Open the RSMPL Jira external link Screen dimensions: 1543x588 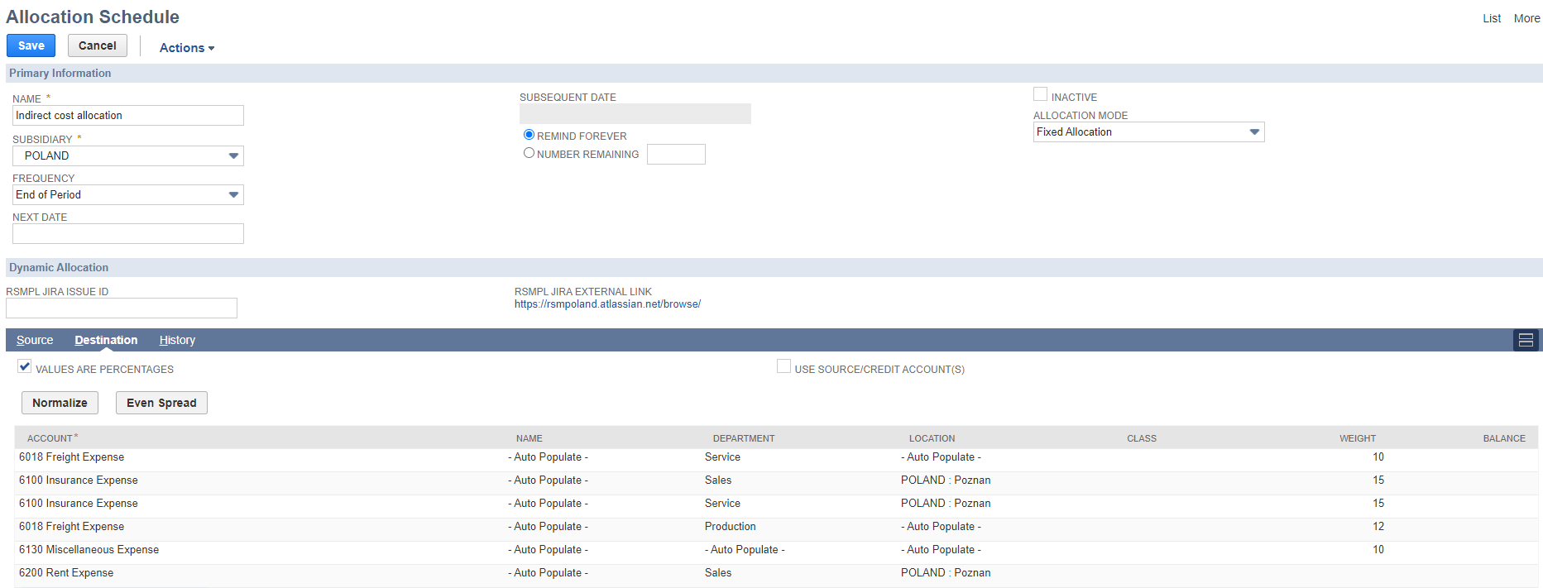point(607,304)
